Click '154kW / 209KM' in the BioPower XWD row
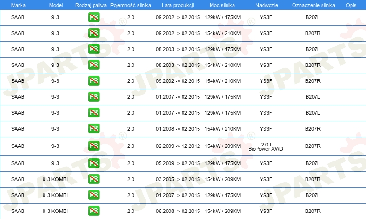Screen dimensions: 366x219 click(222, 146)
